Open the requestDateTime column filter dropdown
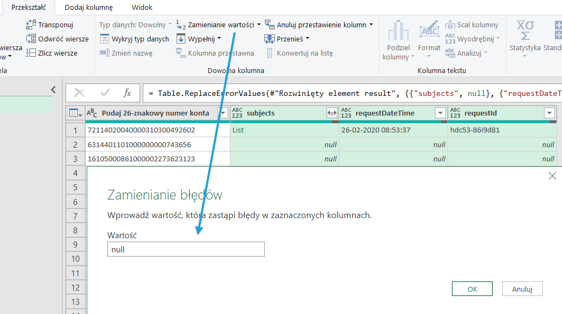Screen dimensions: 562x314 (x=440, y=113)
